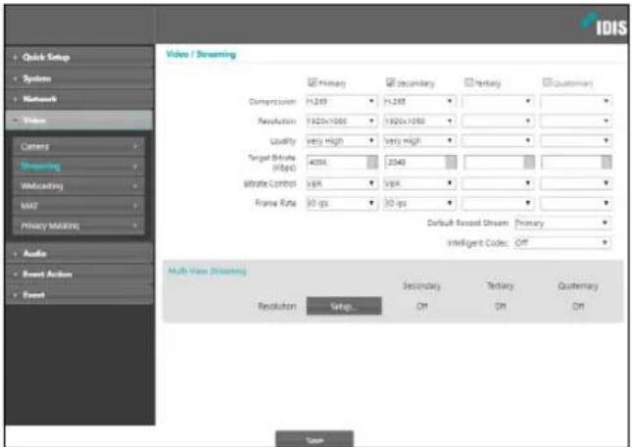
Task: Open Secondary Compression dropdown
Action: click(x=419, y=101)
